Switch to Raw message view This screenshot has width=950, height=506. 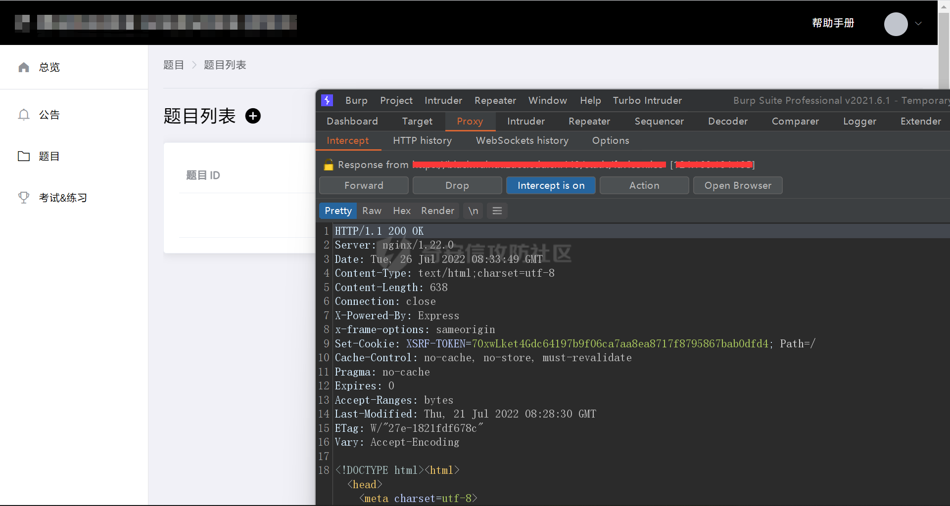point(372,211)
